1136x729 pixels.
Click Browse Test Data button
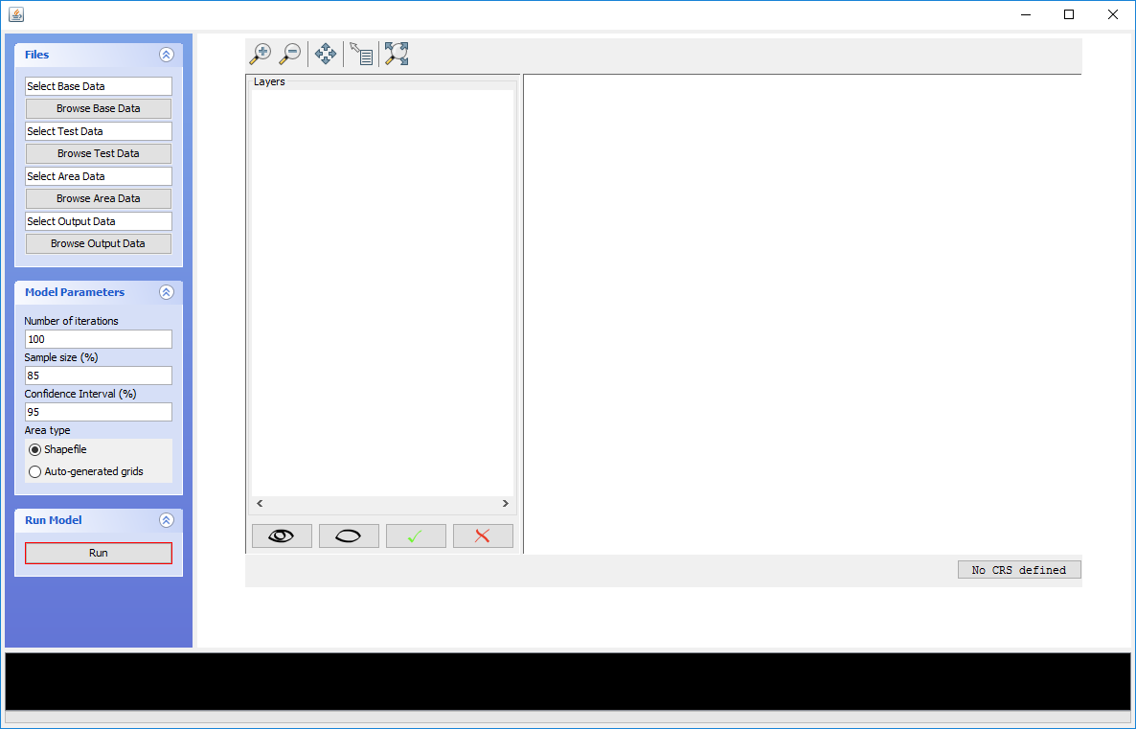point(99,153)
